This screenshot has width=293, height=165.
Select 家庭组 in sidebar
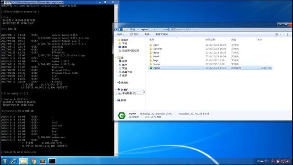[125, 82]
